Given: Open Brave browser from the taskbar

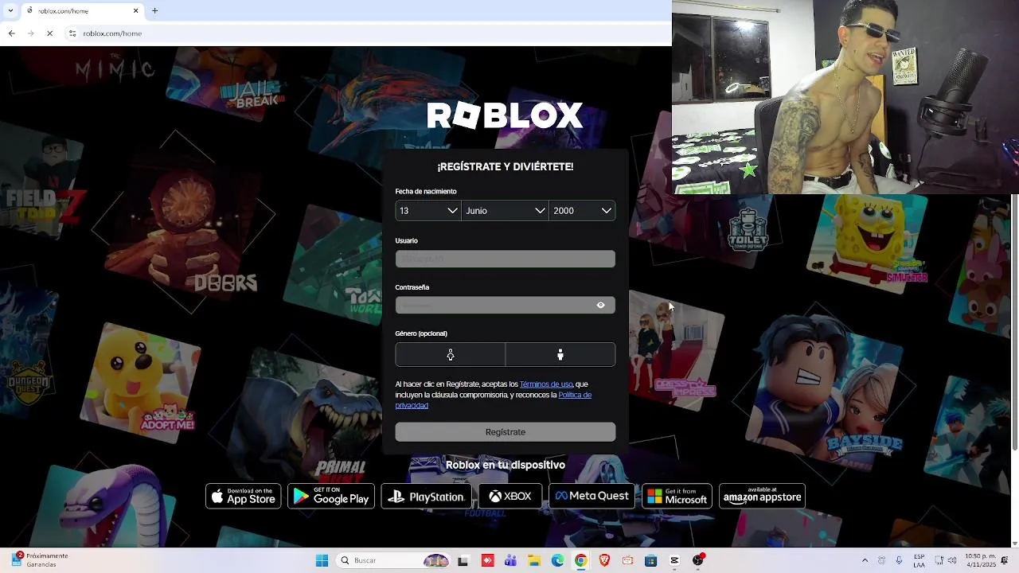Looking at the screenshot, I should click(604, 561).
